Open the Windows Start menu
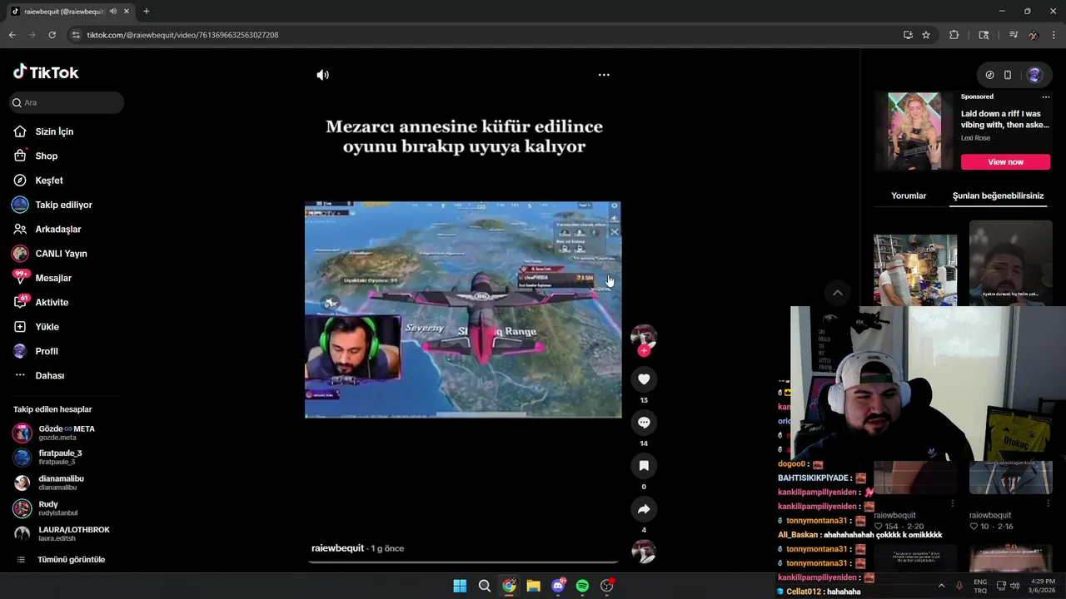 click(460, 586)
